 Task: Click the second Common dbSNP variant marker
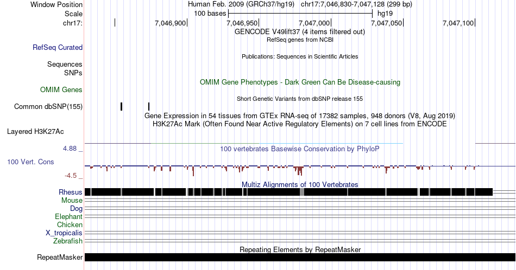(x=149, y=106)
